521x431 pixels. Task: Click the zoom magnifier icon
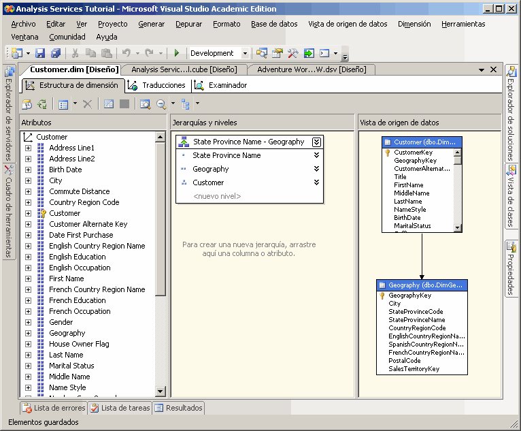(x=161, y=104)
